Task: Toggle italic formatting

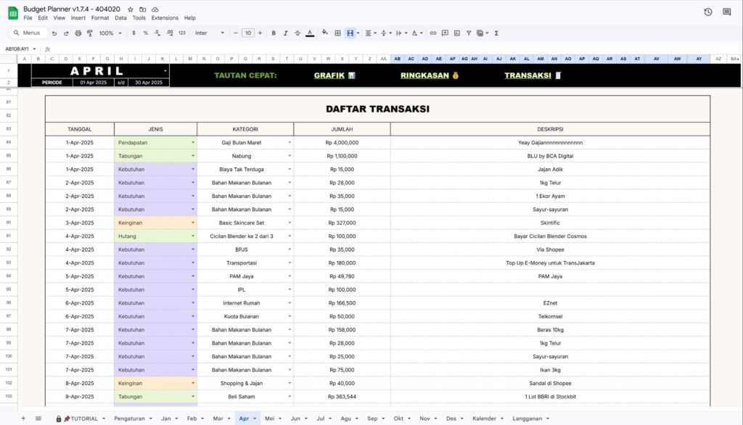Action: 286,33
